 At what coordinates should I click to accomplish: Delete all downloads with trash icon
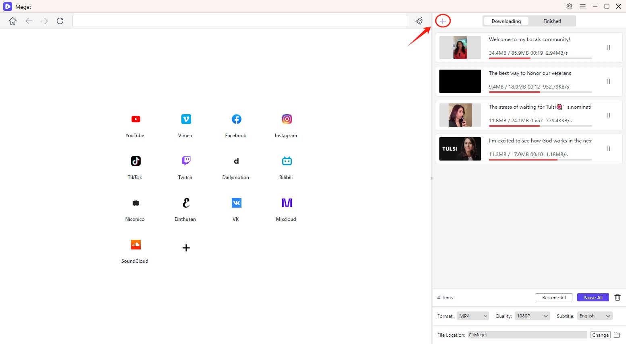pos(617,297)
